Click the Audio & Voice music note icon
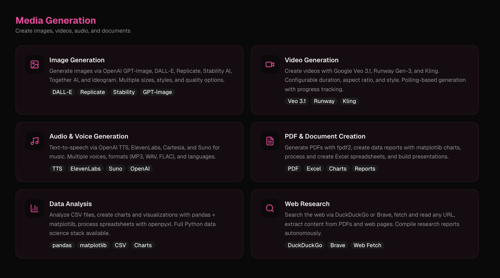 click(x=35, y=141)
